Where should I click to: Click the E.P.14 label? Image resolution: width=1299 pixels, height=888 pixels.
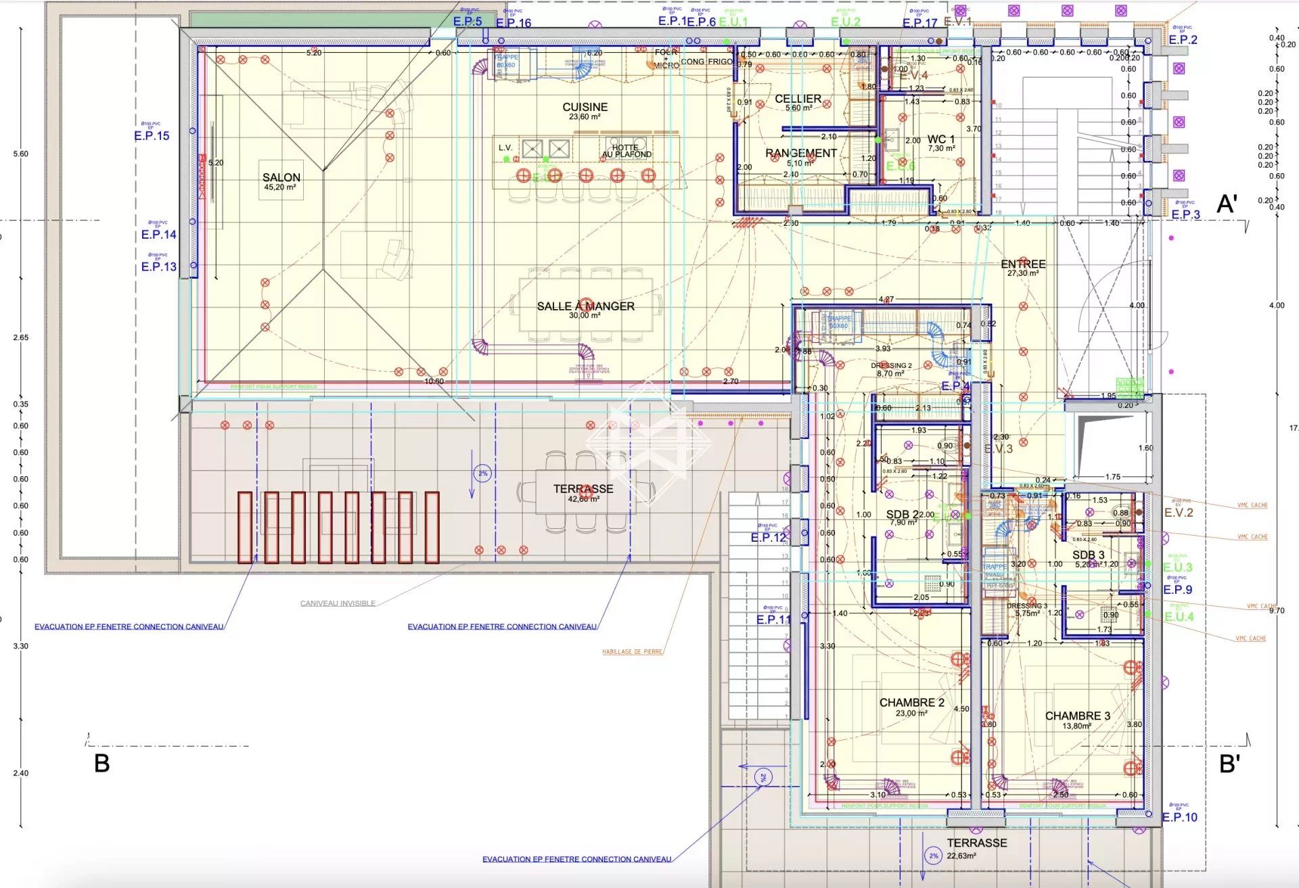click(158, 235)
